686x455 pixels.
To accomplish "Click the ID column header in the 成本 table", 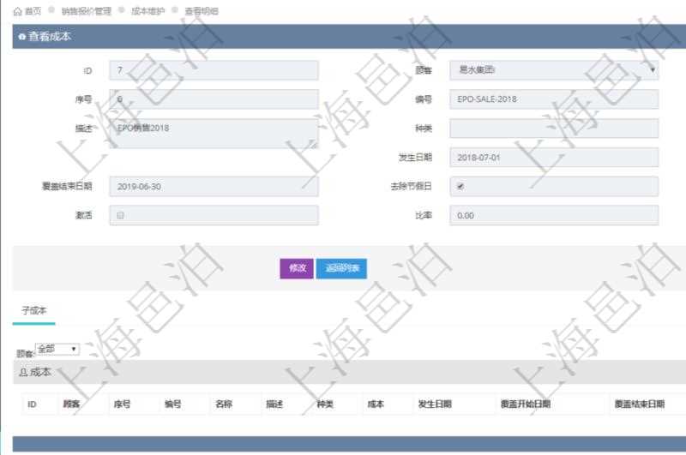I will pyautogui.click(x=32, y=404).
